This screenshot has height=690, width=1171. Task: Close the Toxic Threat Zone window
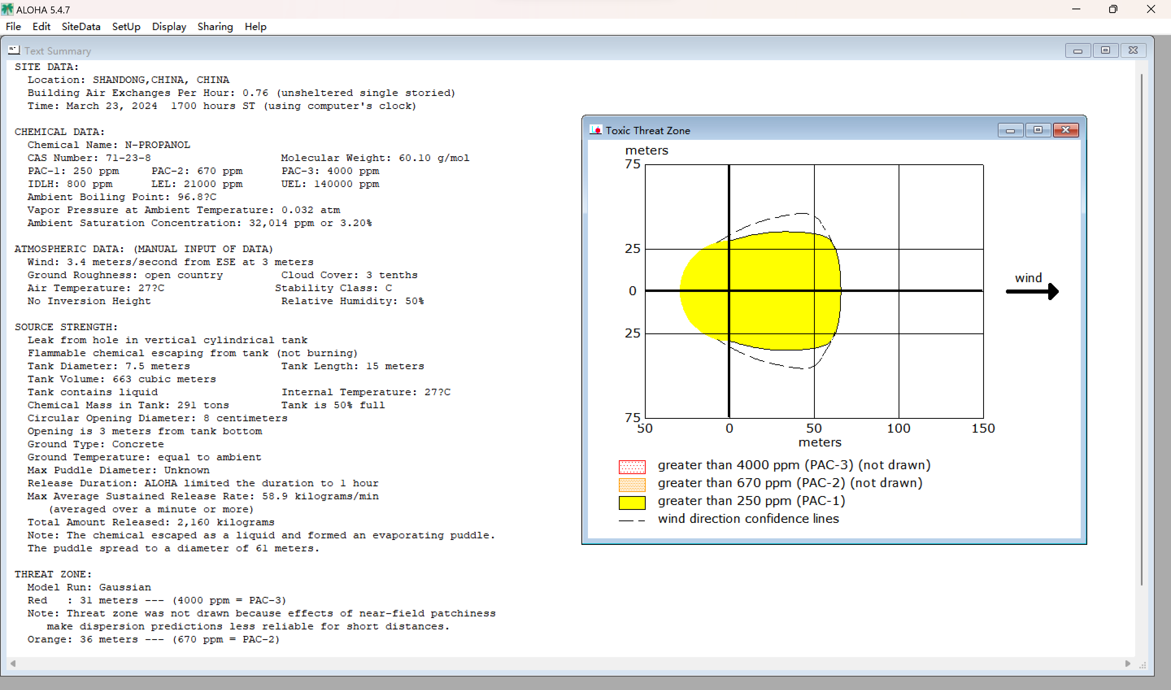tap(1065, 130)
